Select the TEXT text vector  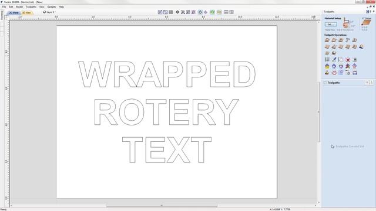click(167, 150)
